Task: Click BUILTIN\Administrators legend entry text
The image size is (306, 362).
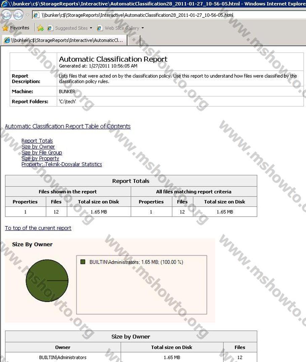Action: tap(136, 262)
